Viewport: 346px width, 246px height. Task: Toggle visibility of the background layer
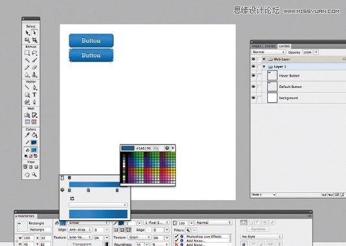[x=254, y=98]
